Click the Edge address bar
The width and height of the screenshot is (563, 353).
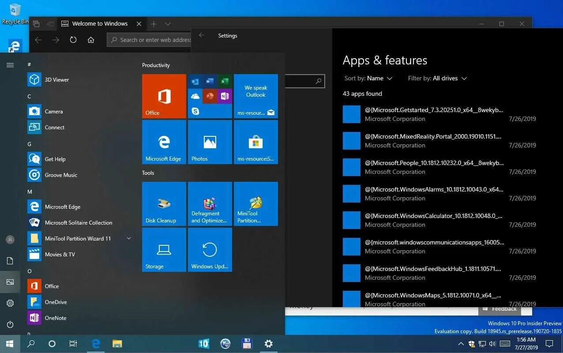(x=150, y=40)
